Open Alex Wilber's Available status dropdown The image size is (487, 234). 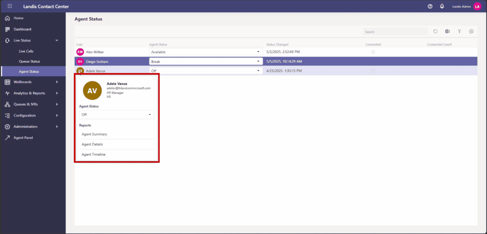pyautogui.click(x=206, y=51)
